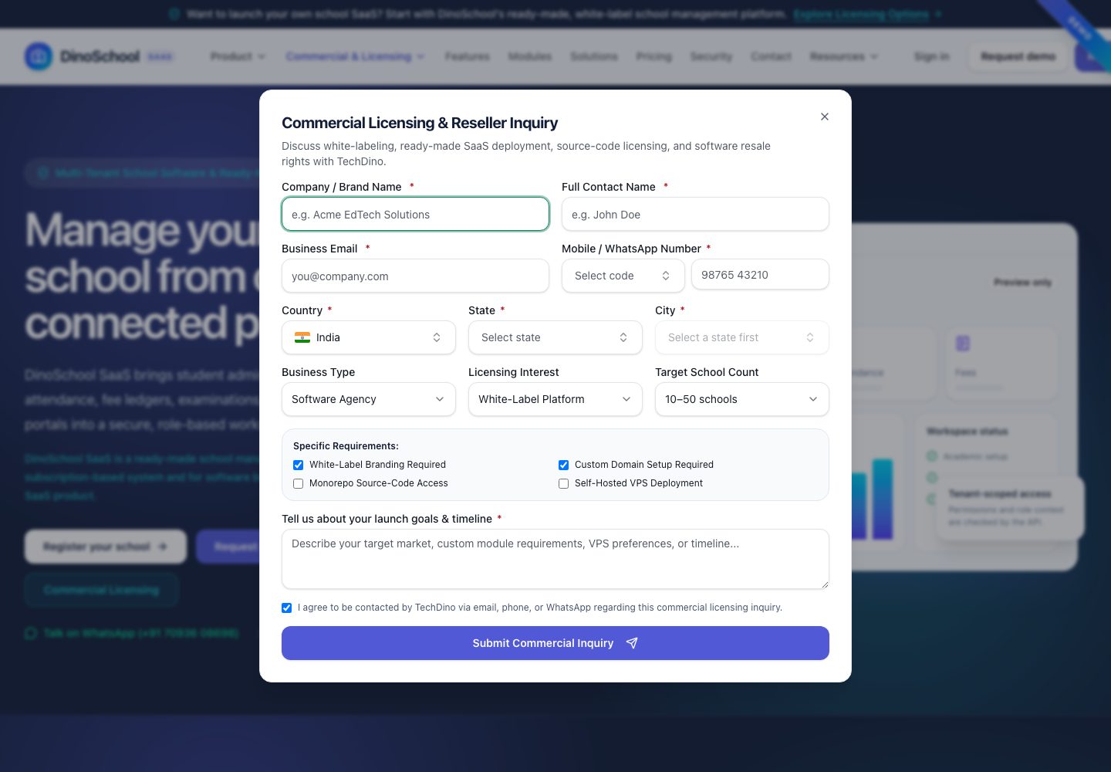Expand the Business Type dropdown
This screenshot has width=1111, height=772.
[369, 399]
